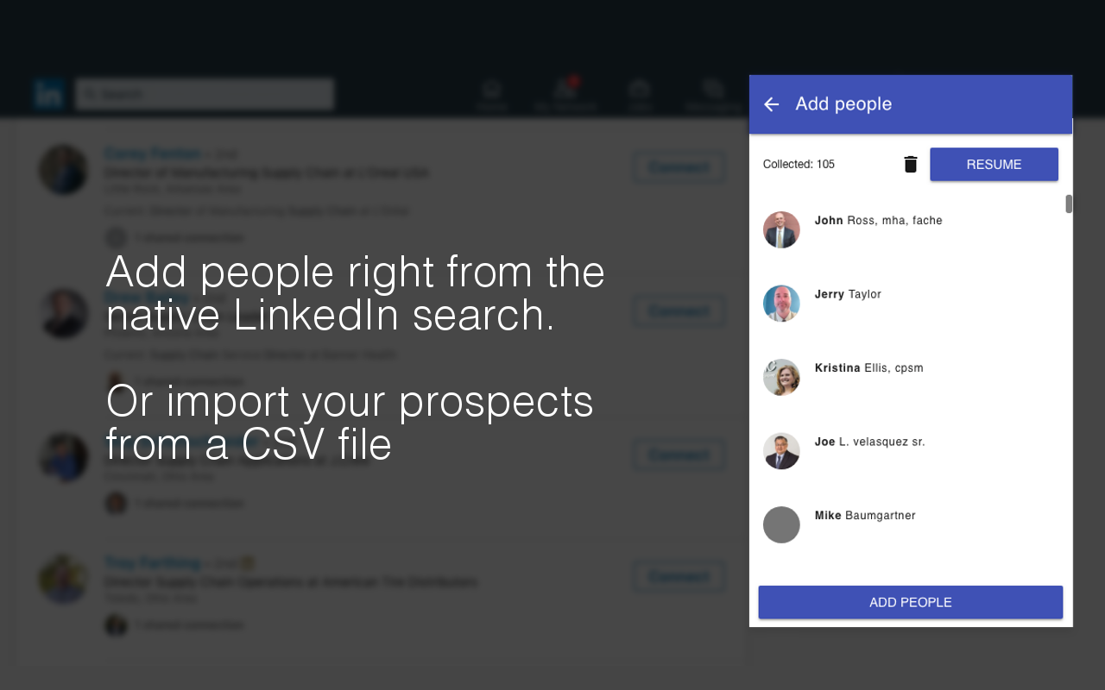Click the back arrow in Add people header
The image size is (1105, 690).
[x=770, y=103]
